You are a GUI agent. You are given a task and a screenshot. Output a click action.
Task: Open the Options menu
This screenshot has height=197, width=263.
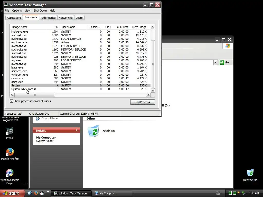(17, 11)
